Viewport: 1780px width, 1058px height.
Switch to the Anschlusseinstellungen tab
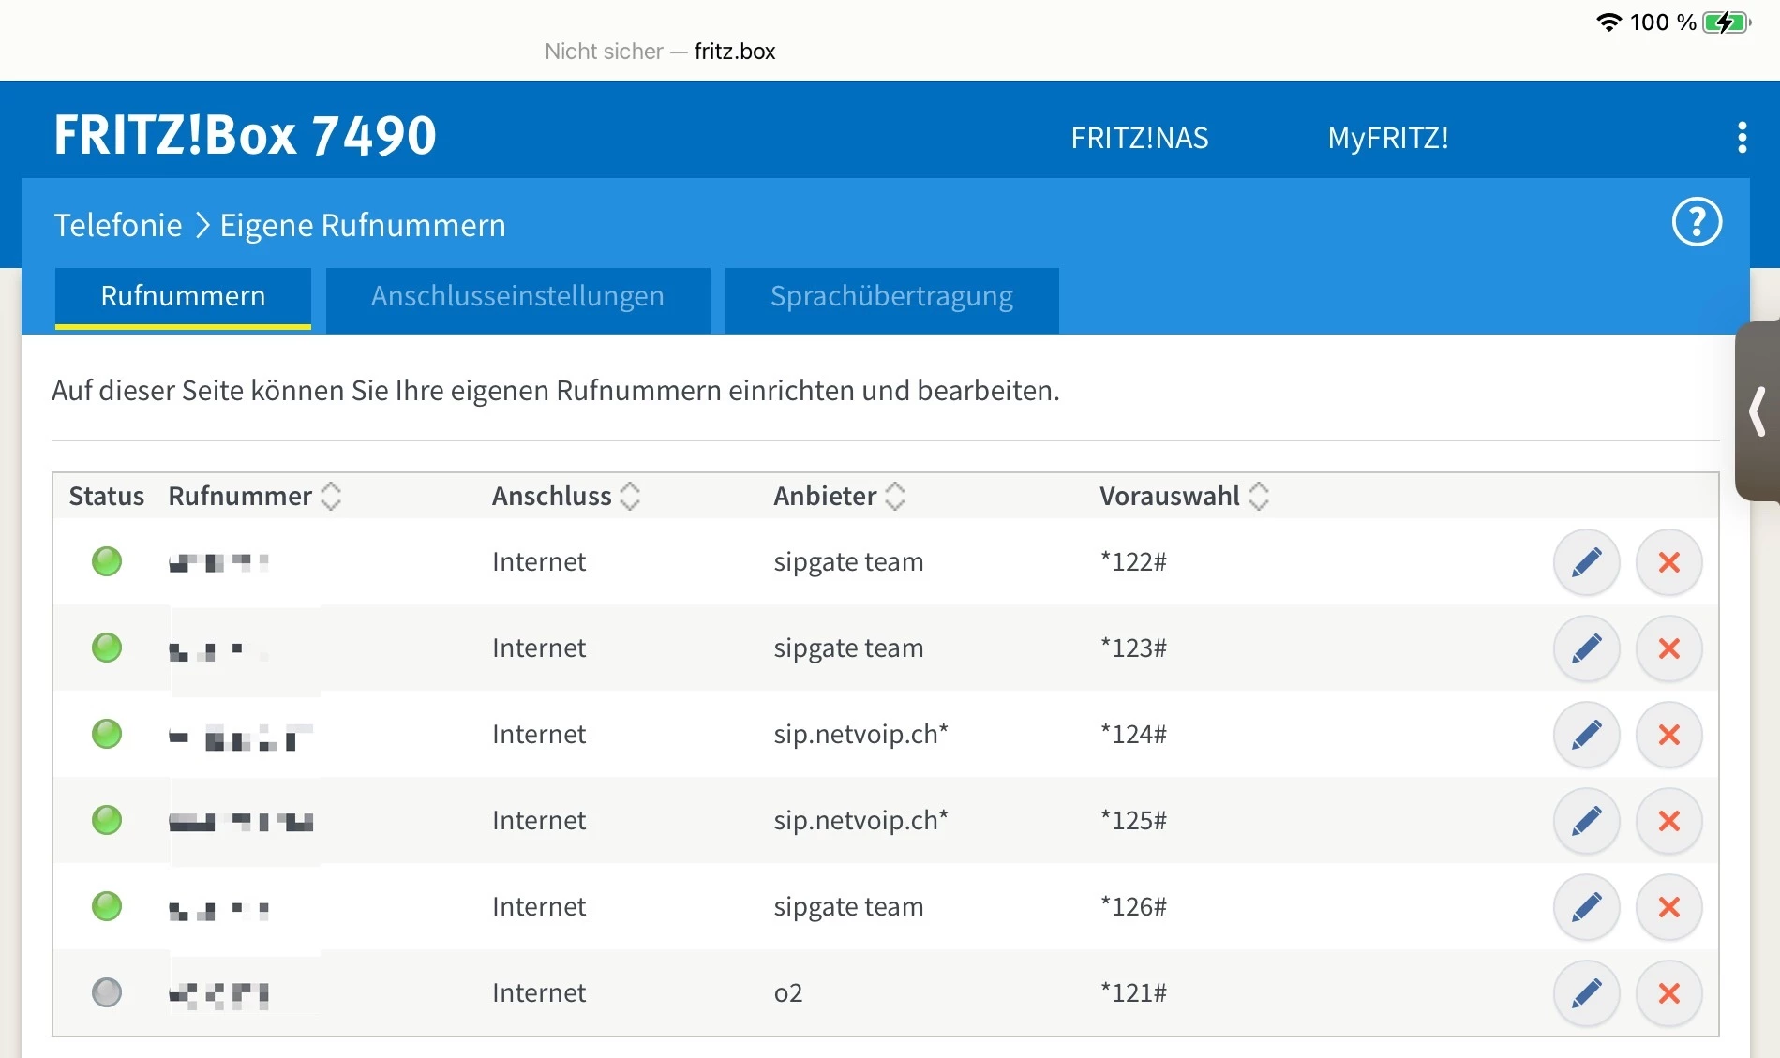517,297
